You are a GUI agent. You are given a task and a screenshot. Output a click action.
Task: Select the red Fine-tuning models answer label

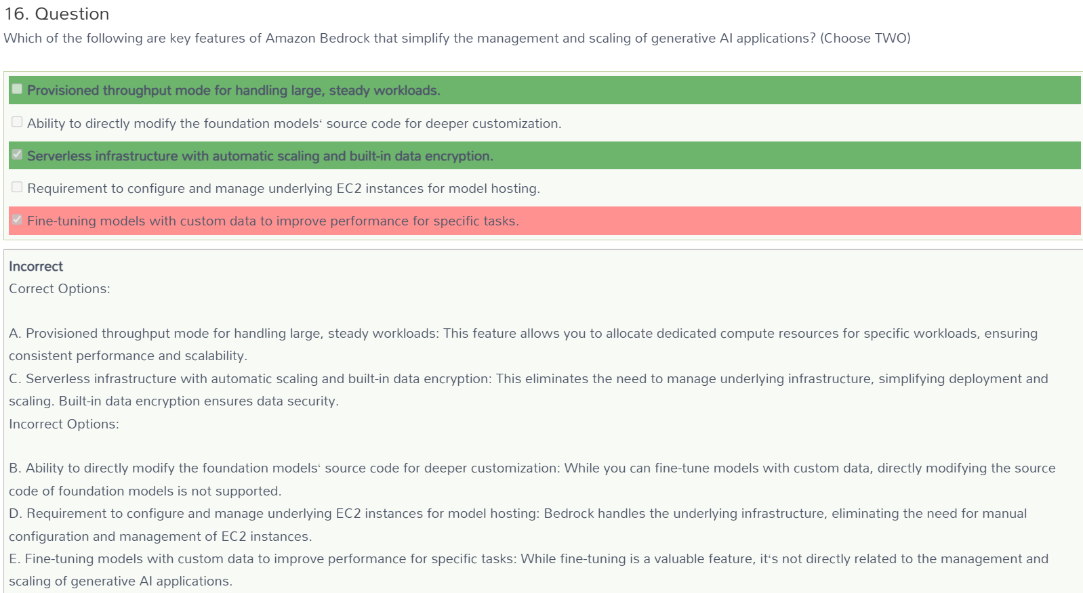click(273, 221)
